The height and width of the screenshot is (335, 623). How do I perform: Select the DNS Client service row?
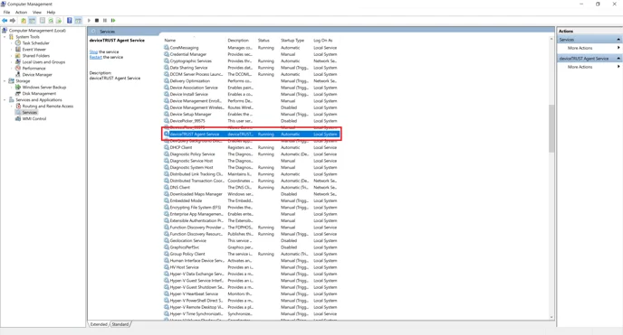pos(252,187)
